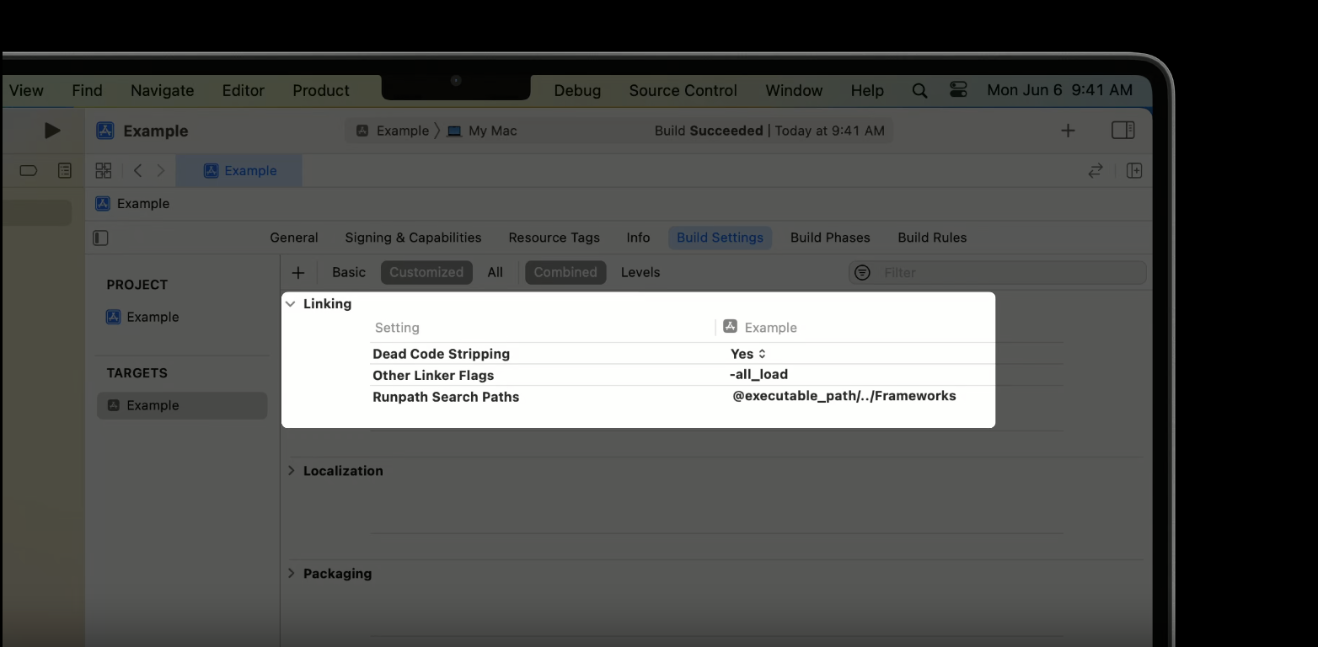Open the Navigate menu

point(162,90)
